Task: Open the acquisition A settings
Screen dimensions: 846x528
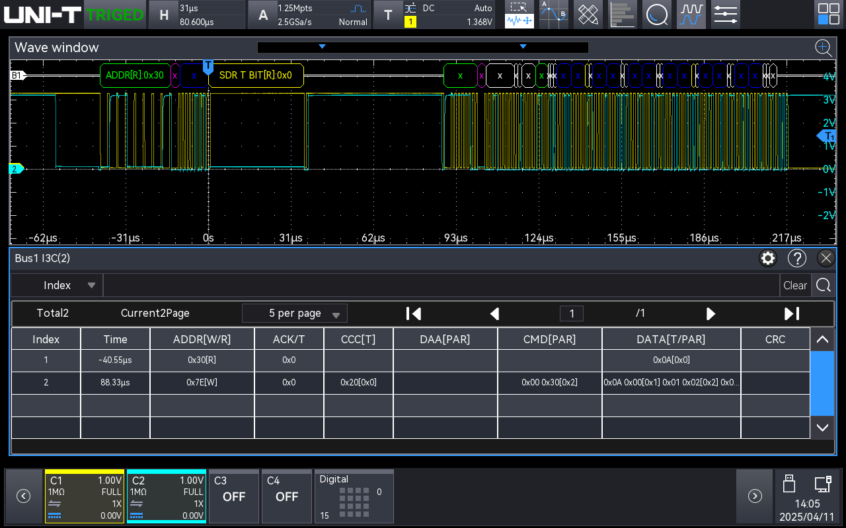Action: click(309, 15)
